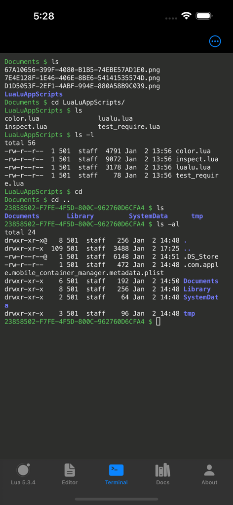Tap the .DS_Store filename

click(x=201, y=256)
